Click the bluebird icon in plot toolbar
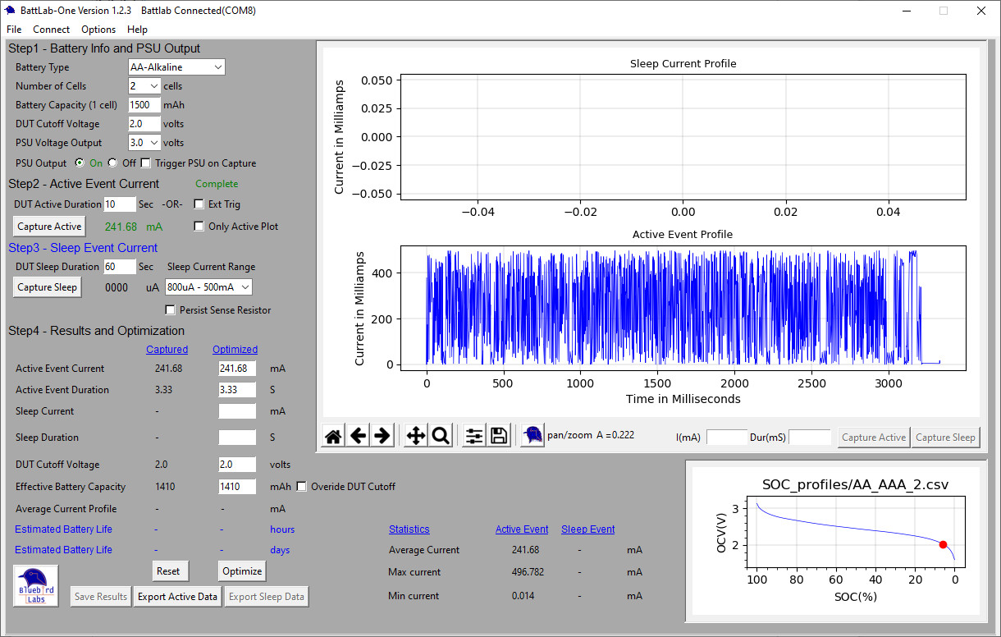 coord(532,436)
